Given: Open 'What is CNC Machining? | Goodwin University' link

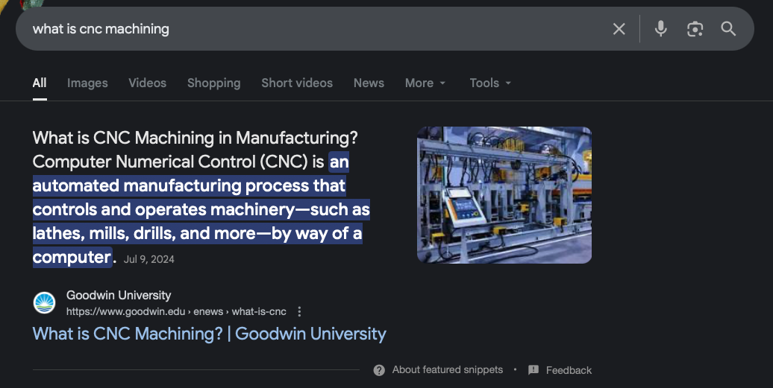Looking at the screenshot, I should pyautogui.click(x=209, y=334).
